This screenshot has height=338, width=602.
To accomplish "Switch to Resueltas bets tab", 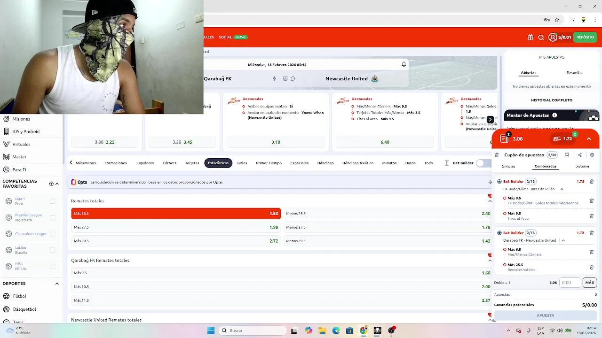I will click(x=575, y=72).
